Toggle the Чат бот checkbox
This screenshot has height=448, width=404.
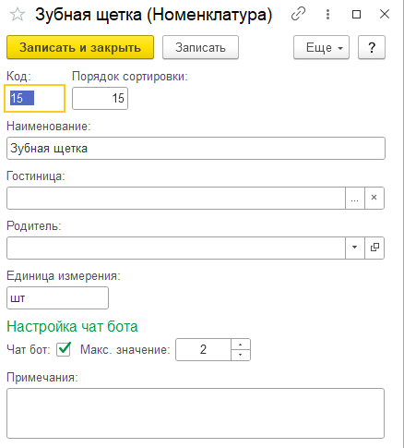coord(64,349)
